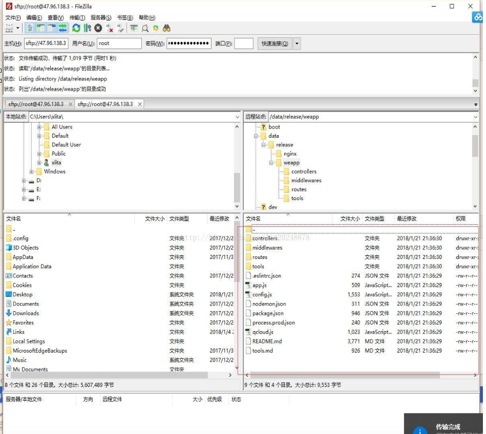Click the Favorites star icon

coord(9,322)
